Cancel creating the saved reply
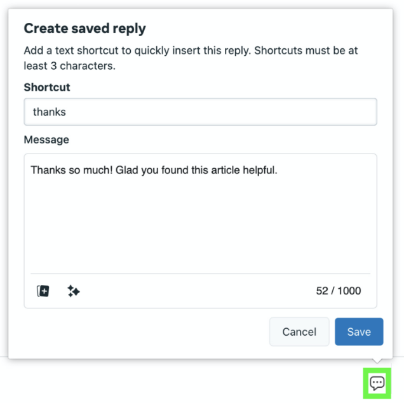The height and width of the screenshot is (403, 404). tap(299, 332)
